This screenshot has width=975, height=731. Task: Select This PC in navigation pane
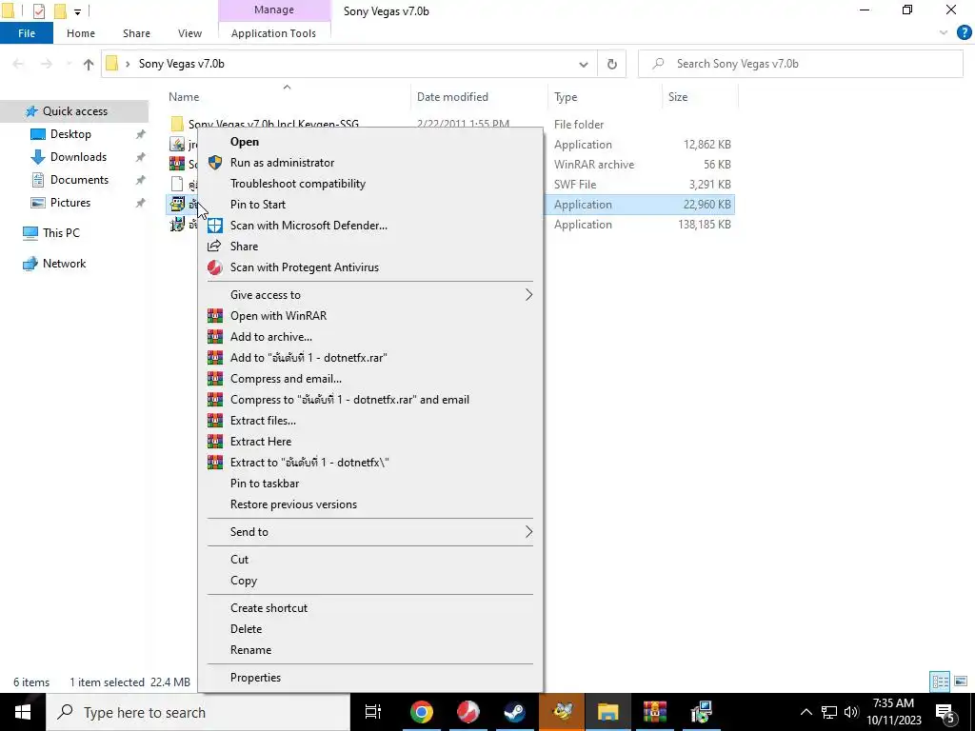pos(61,233)
